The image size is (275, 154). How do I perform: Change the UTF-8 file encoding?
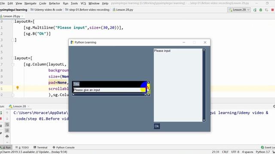tap(235, 152)
